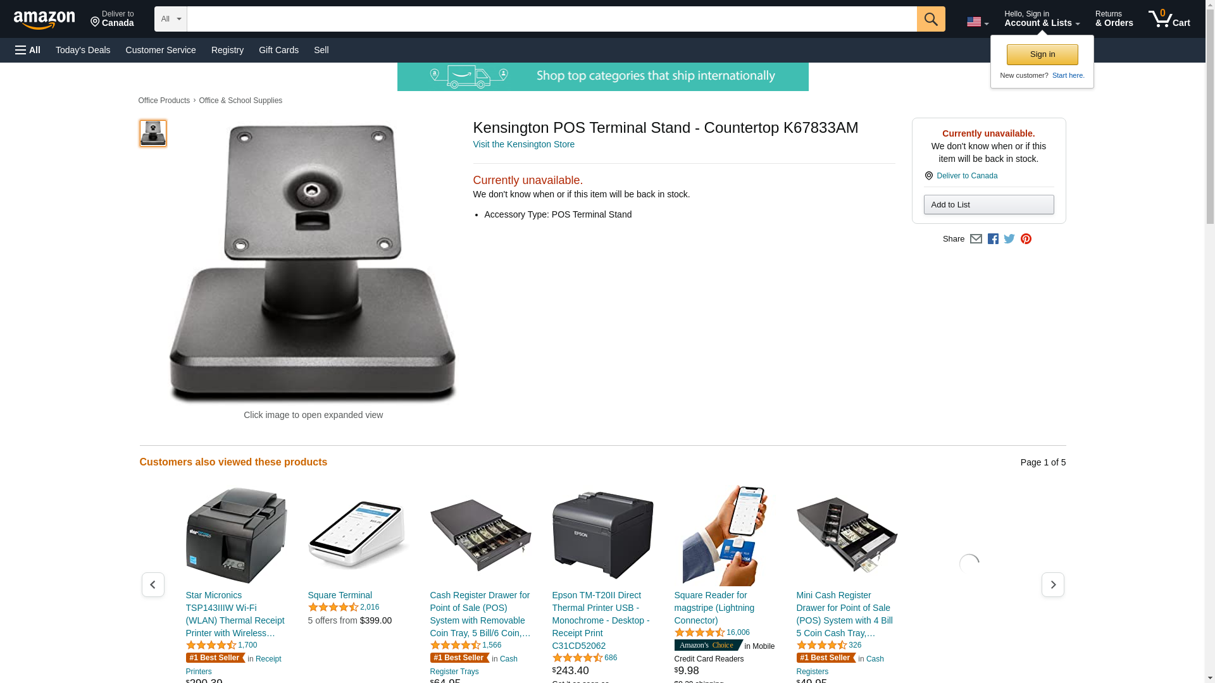
Task: Expand the search category All dropdown
Action: click(x=171, y=19)
